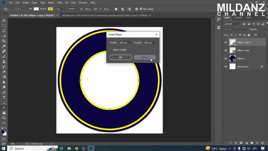This screenshot has height=151, width=268.
Task: Click the Width field in Create Ellipse
Action: click(125, 43)
